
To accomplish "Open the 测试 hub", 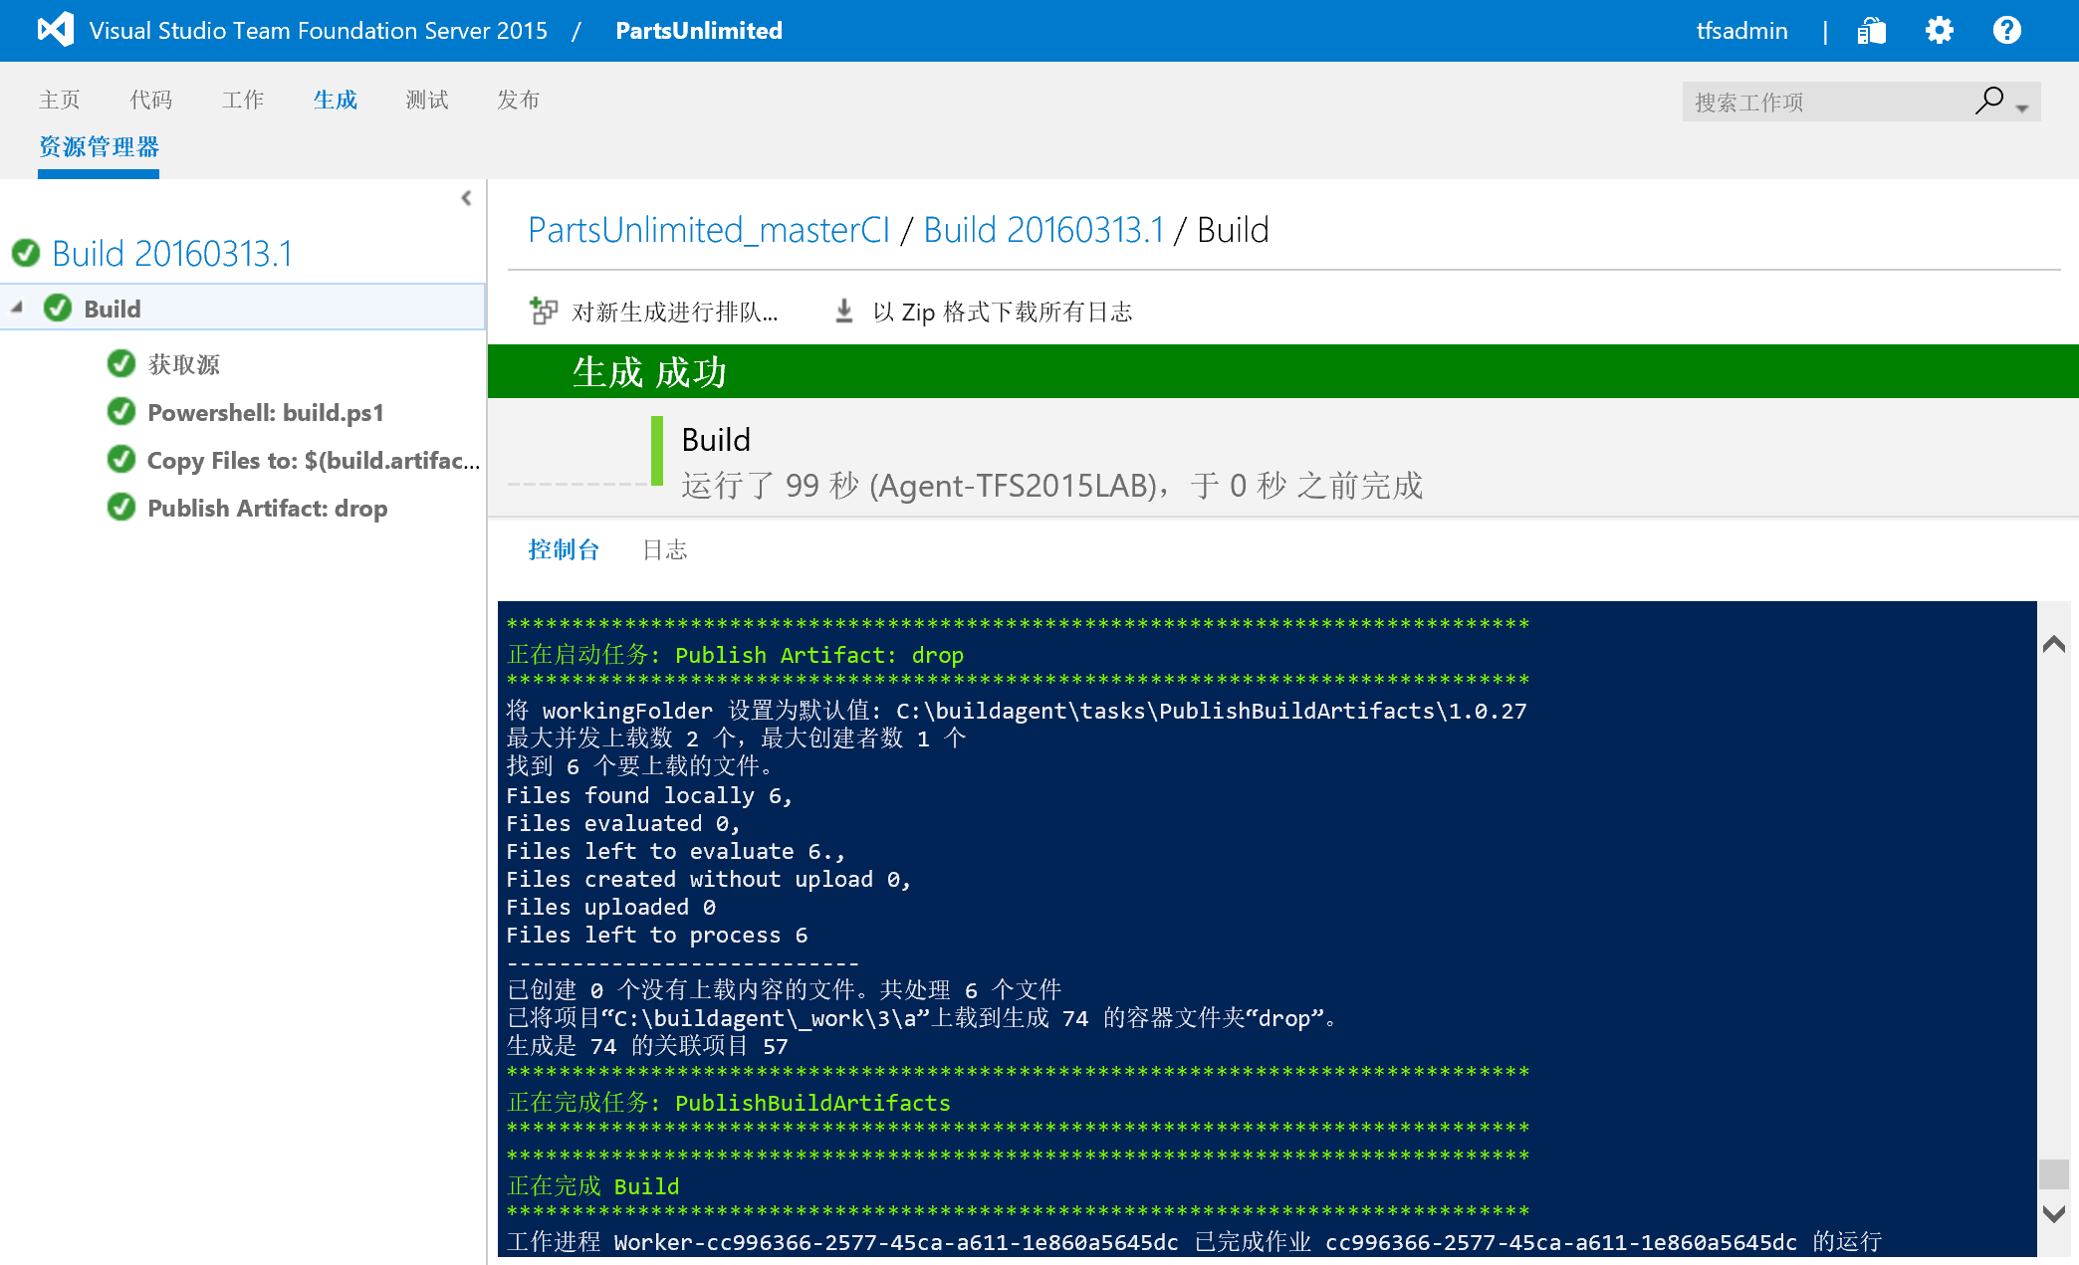I will [x=427, y=100].
